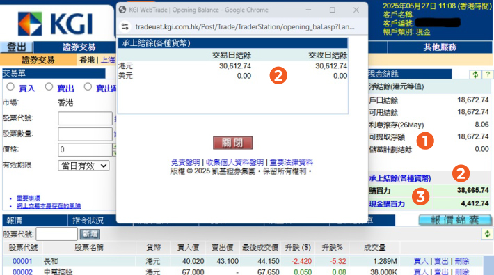Select the 賣出 radio button

click(49, 86)
